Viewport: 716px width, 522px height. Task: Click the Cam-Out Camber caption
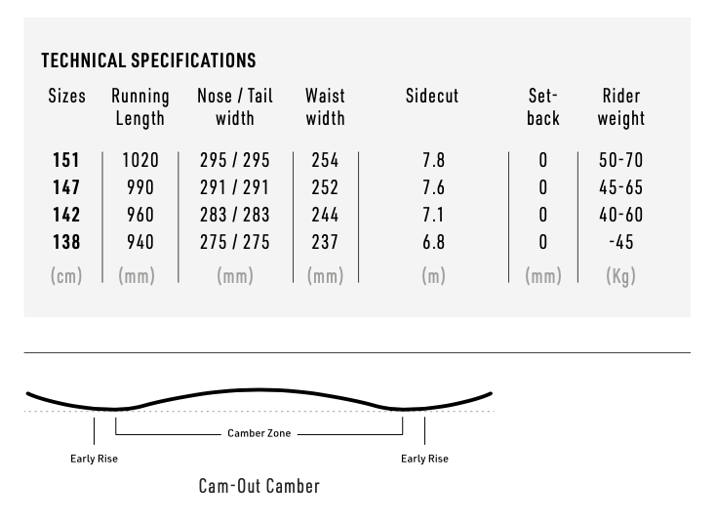[259, 486]
